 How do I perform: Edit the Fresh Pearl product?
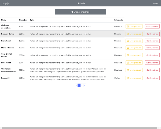[134, 41]
